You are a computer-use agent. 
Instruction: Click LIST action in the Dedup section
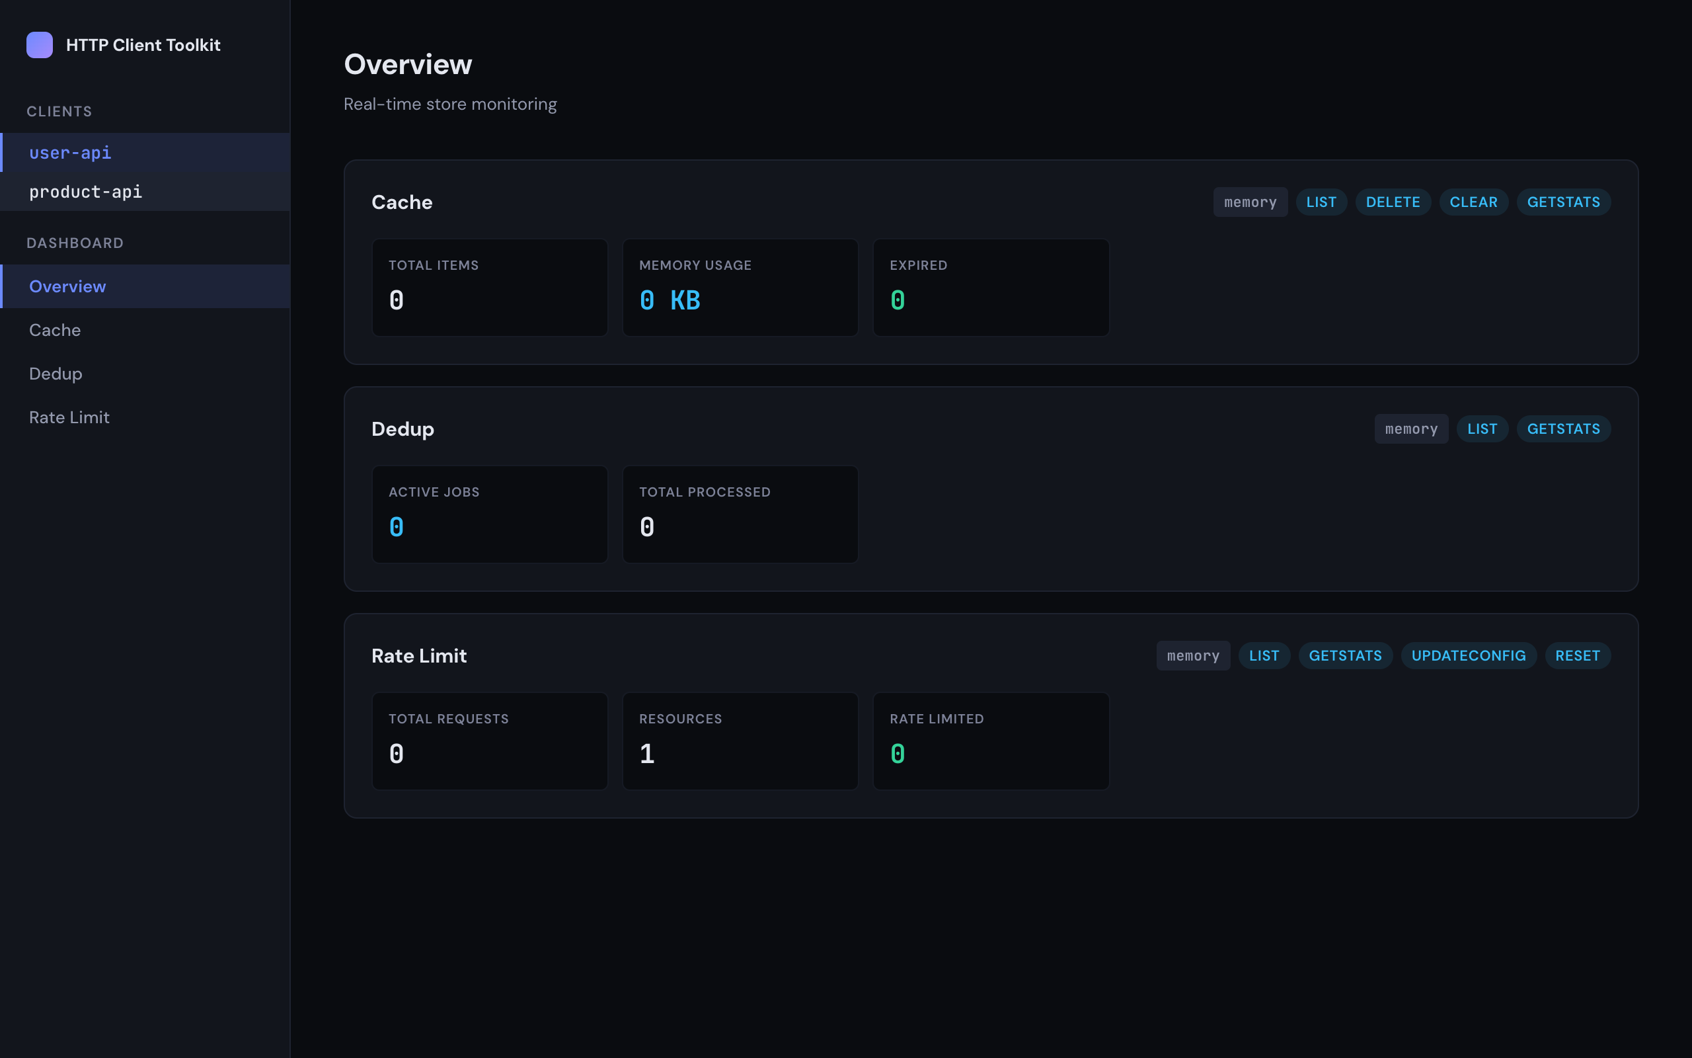pos(1482,428)
